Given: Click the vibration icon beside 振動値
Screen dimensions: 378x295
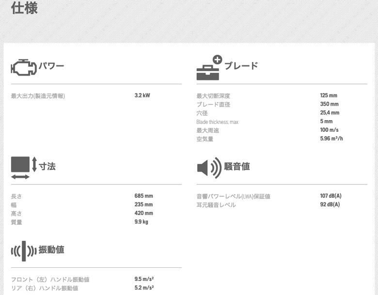Looking at the screenshot, I should coord(24,250).
